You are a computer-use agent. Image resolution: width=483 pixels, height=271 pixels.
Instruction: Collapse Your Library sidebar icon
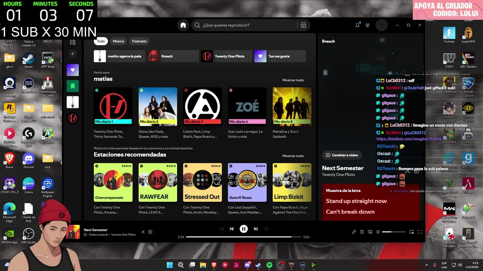coord(73,42)
